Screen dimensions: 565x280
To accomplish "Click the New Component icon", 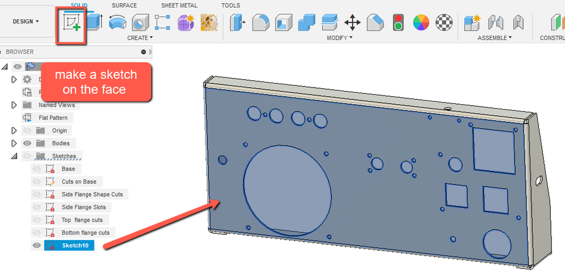I will (472, 22).
